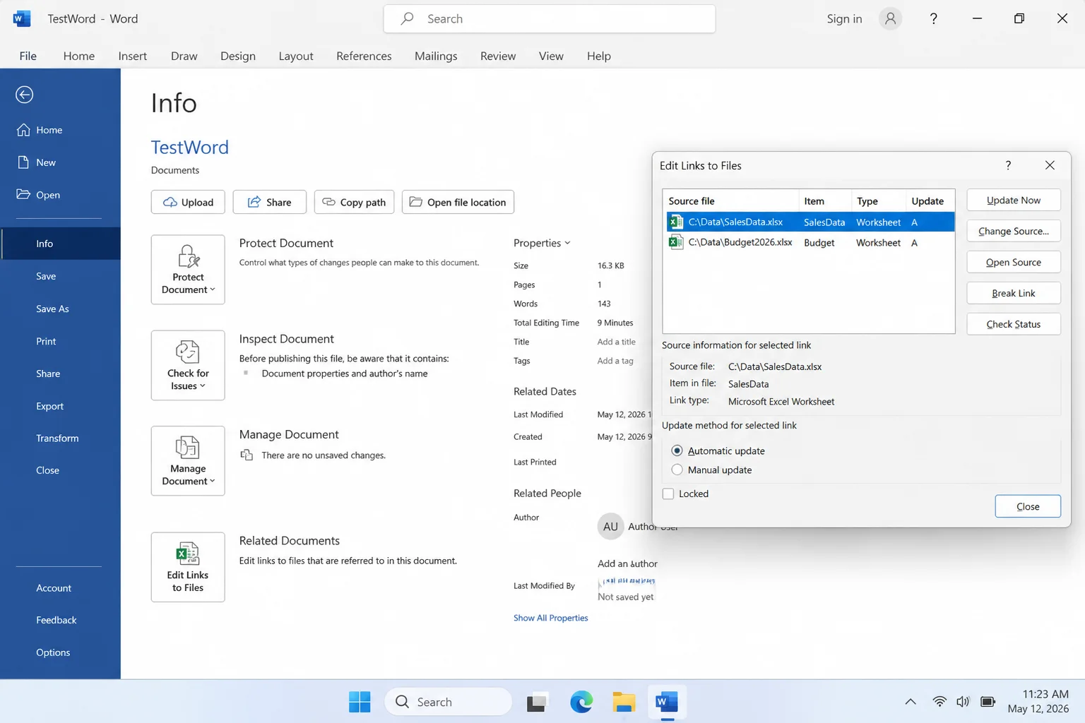
Task: Click the New document icon in sidebar
Action: (23, 162)
